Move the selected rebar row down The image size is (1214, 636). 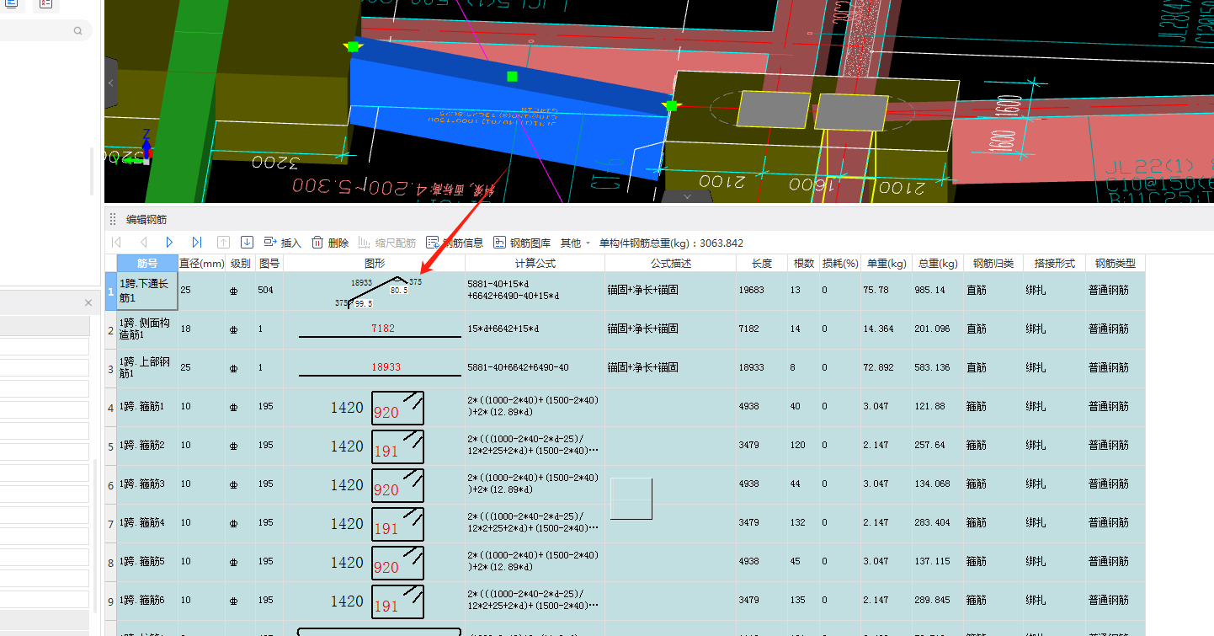pyautogui.click(x=247, y=243)
